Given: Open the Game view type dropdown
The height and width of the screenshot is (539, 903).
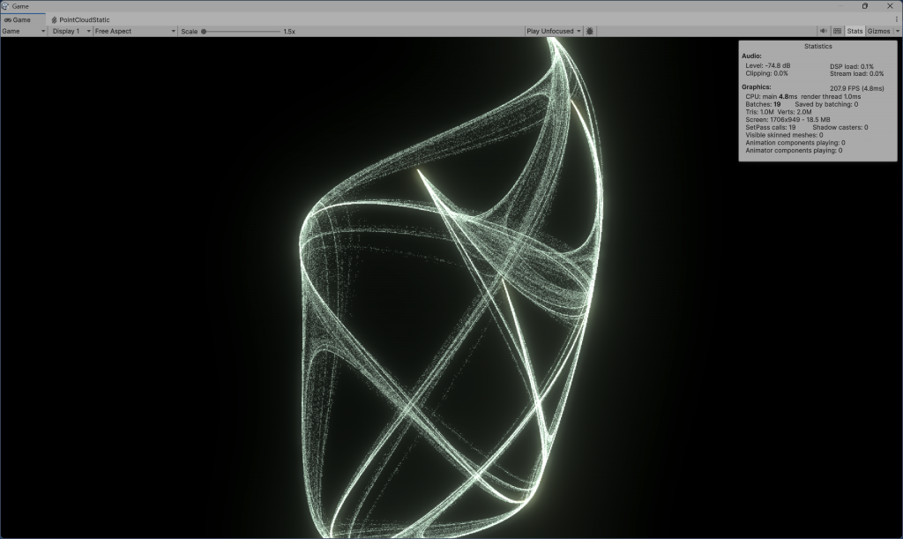Looking at the screenshot, I should 24,31.
